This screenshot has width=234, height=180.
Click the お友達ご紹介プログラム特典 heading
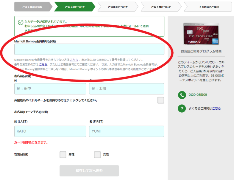click(201, 51)
